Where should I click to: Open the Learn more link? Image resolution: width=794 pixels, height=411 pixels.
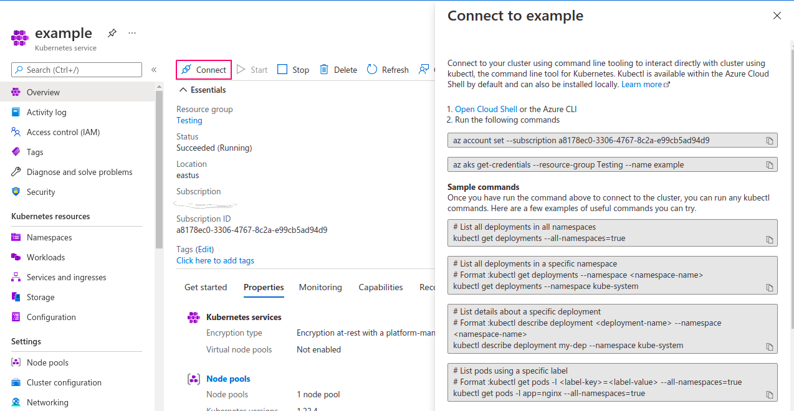pyautogui.click(x=646, y=84)
